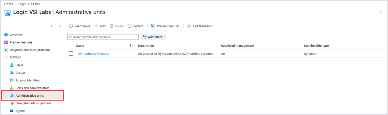Click the Preview features sidebar icon
Screen dimensions: 388x115
tap(6, 42)
